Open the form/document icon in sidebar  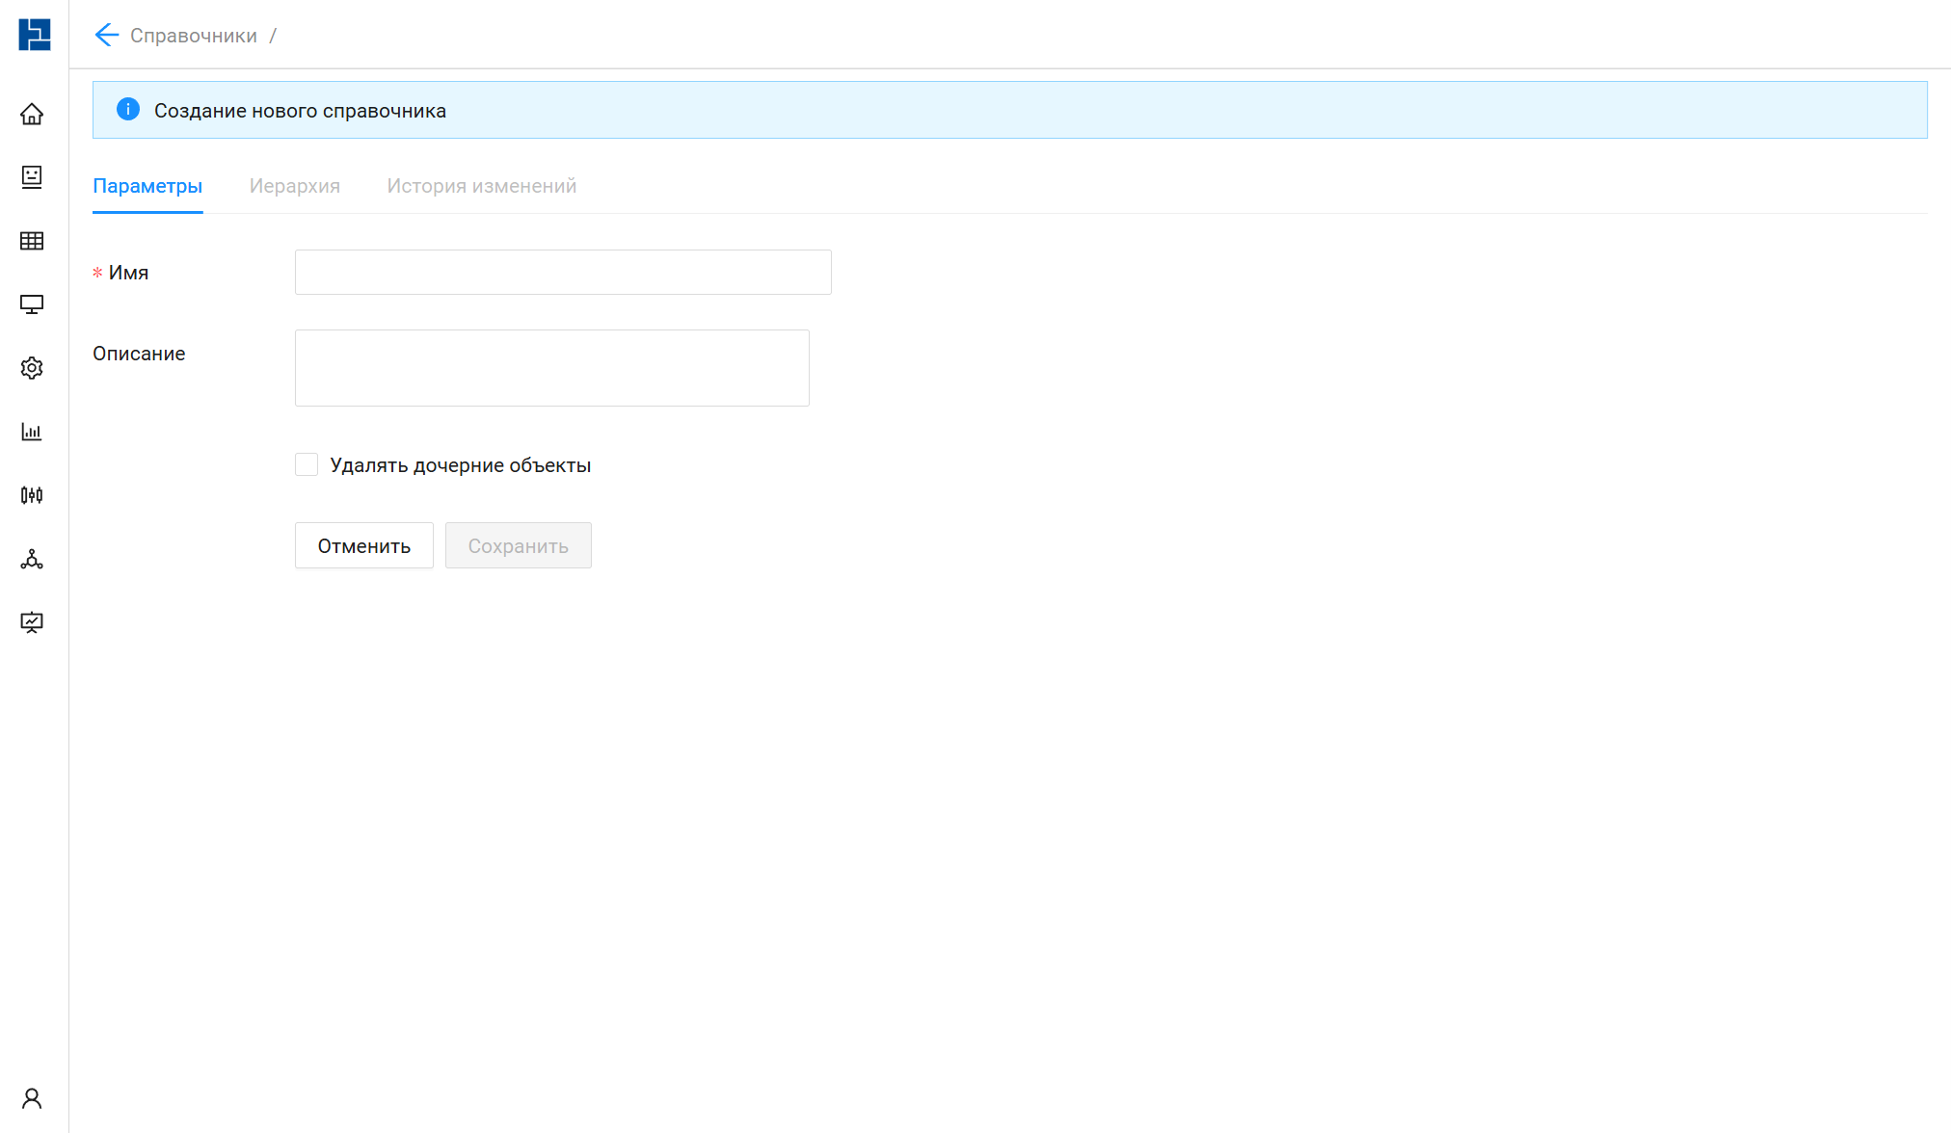pyautogui.click(x=32, y=177)
